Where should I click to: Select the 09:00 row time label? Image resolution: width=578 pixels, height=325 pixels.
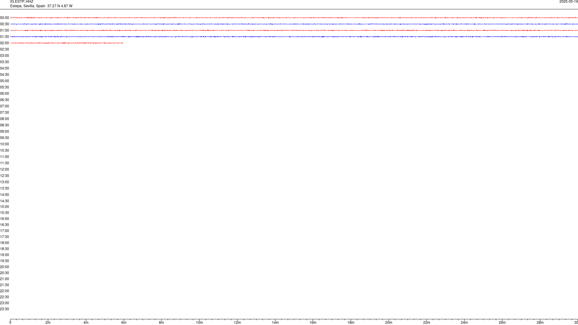[5, 132]
